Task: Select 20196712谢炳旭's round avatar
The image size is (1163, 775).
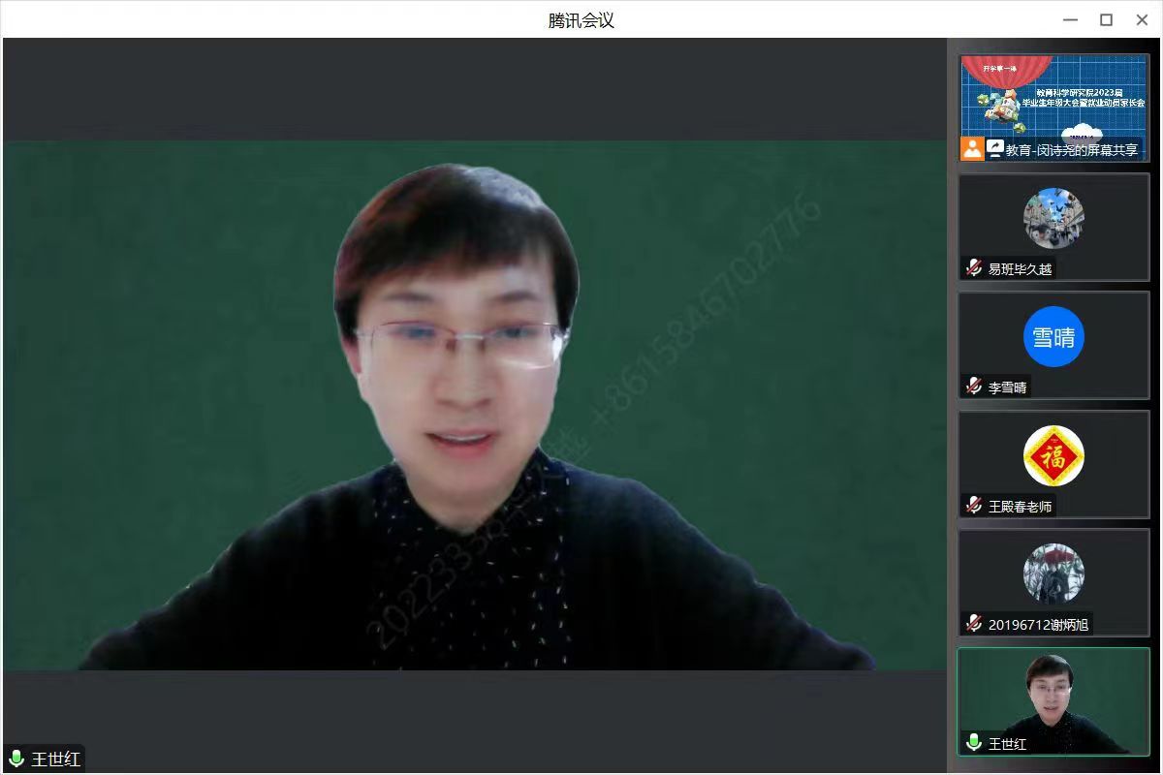Action: coord(1053,573)
